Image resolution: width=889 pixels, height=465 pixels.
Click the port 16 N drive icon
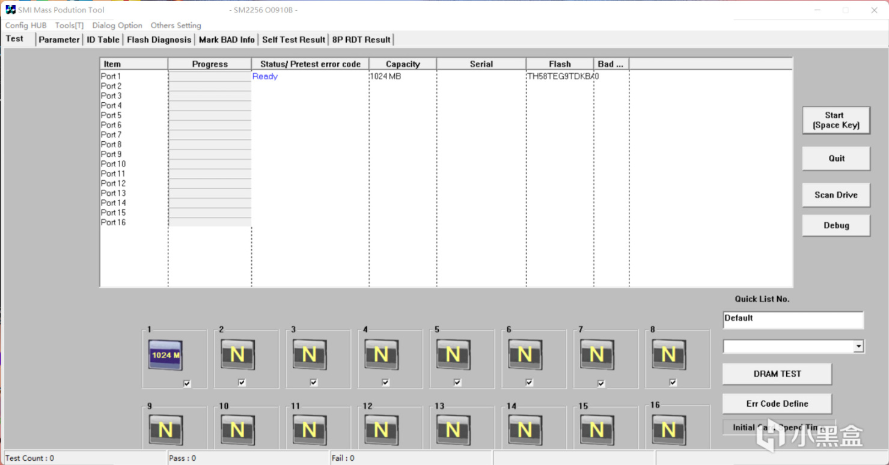point(668,431)
